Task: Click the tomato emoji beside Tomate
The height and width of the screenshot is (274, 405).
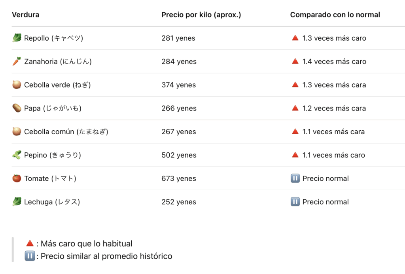Action: 17,178
